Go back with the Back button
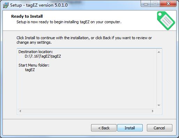This screenshot has height=138, width=179. (x=104, y=128)
